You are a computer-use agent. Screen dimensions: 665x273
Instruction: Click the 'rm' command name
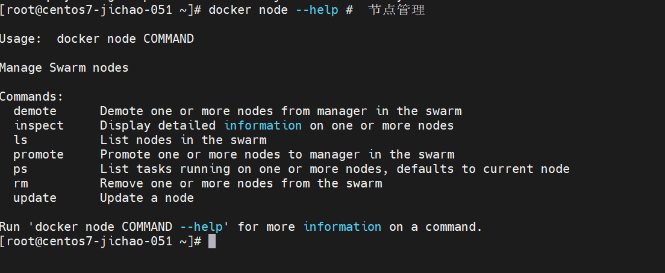coord(20,183)
